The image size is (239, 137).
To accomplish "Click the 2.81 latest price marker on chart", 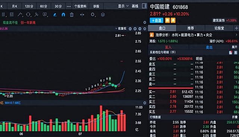I will click(x=120, y=35).
